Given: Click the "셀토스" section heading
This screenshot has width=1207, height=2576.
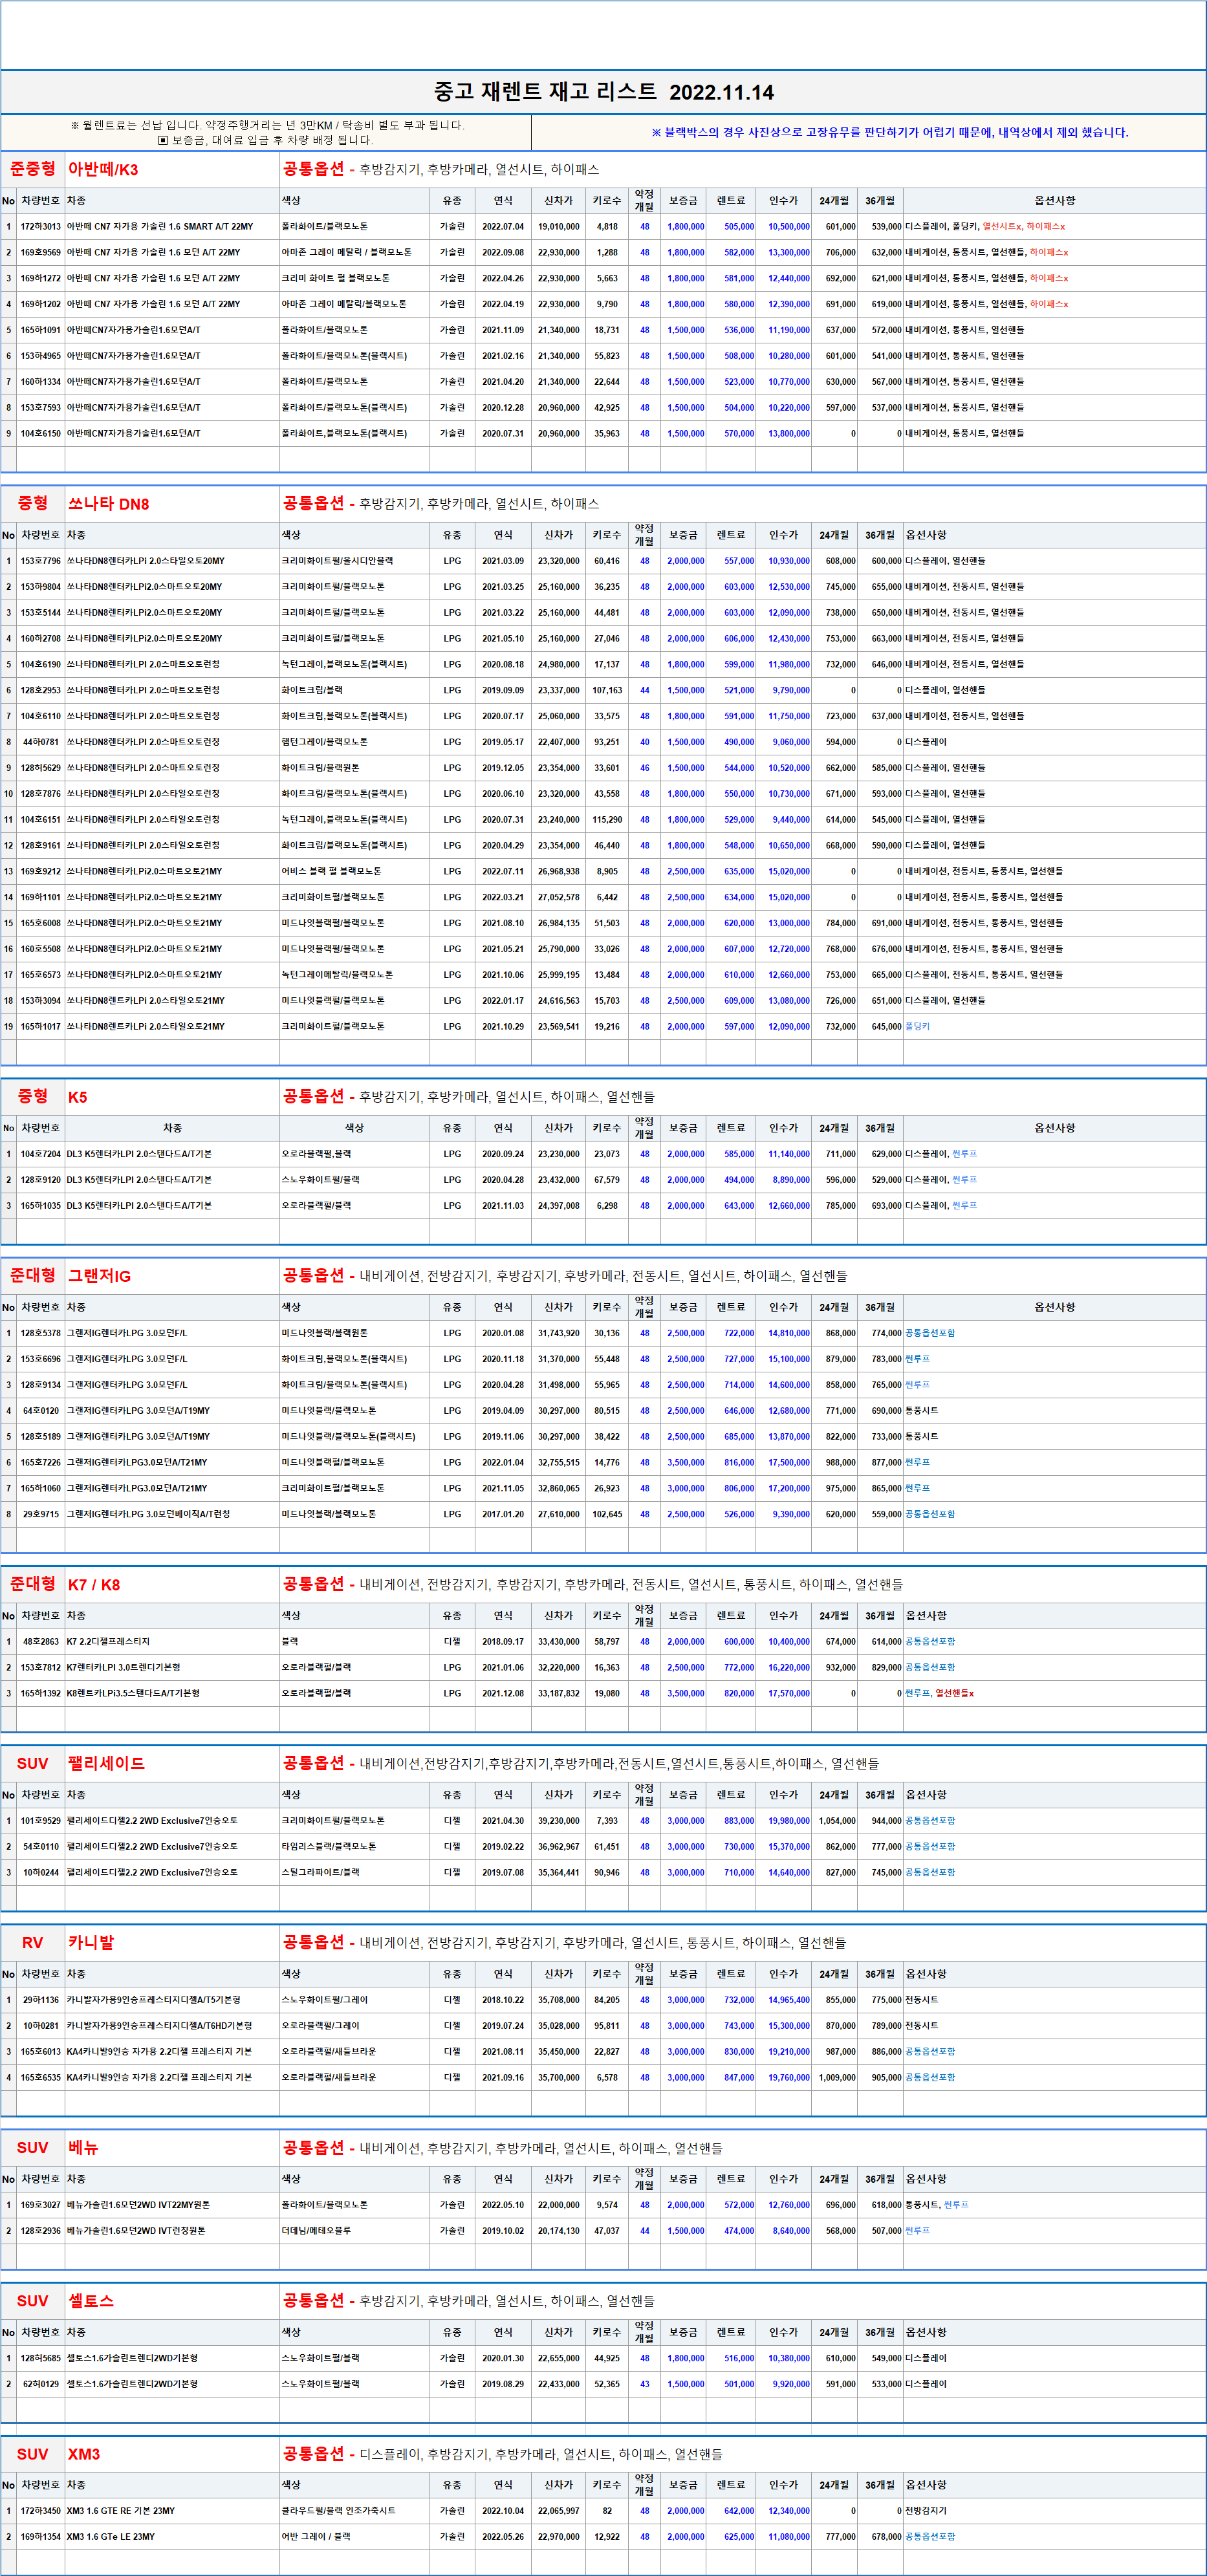Looking at the screenshot, I should 91,2301.
